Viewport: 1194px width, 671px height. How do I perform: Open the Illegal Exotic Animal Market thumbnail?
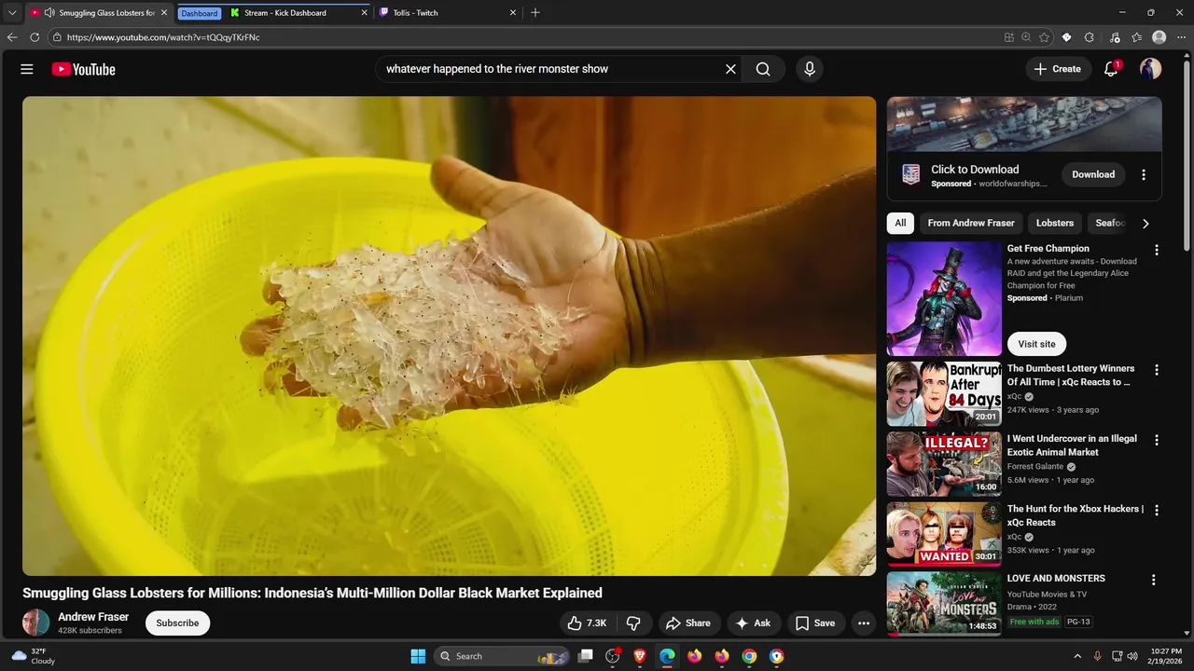[944, 463]
